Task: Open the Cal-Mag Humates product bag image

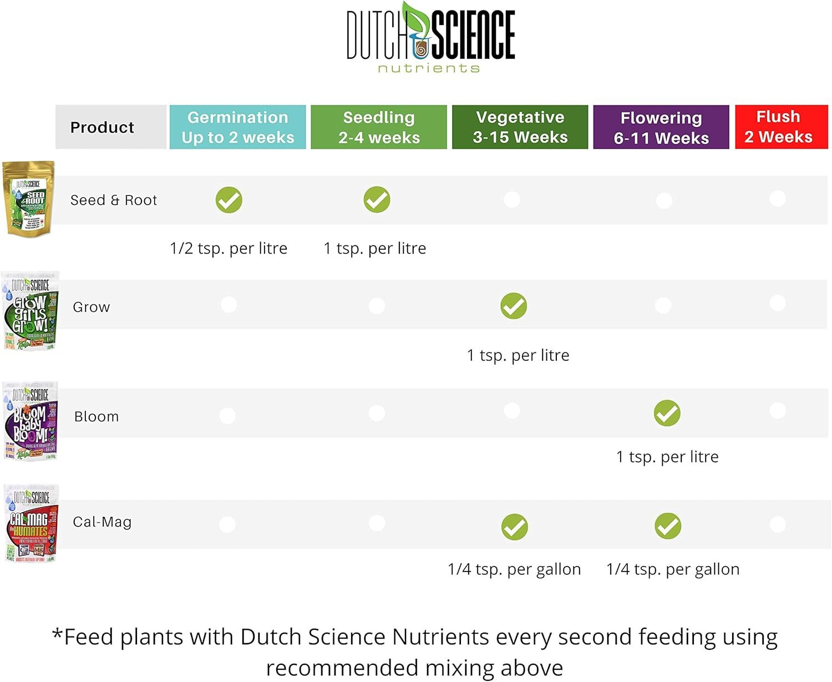Action: click(x=31, y=523)
